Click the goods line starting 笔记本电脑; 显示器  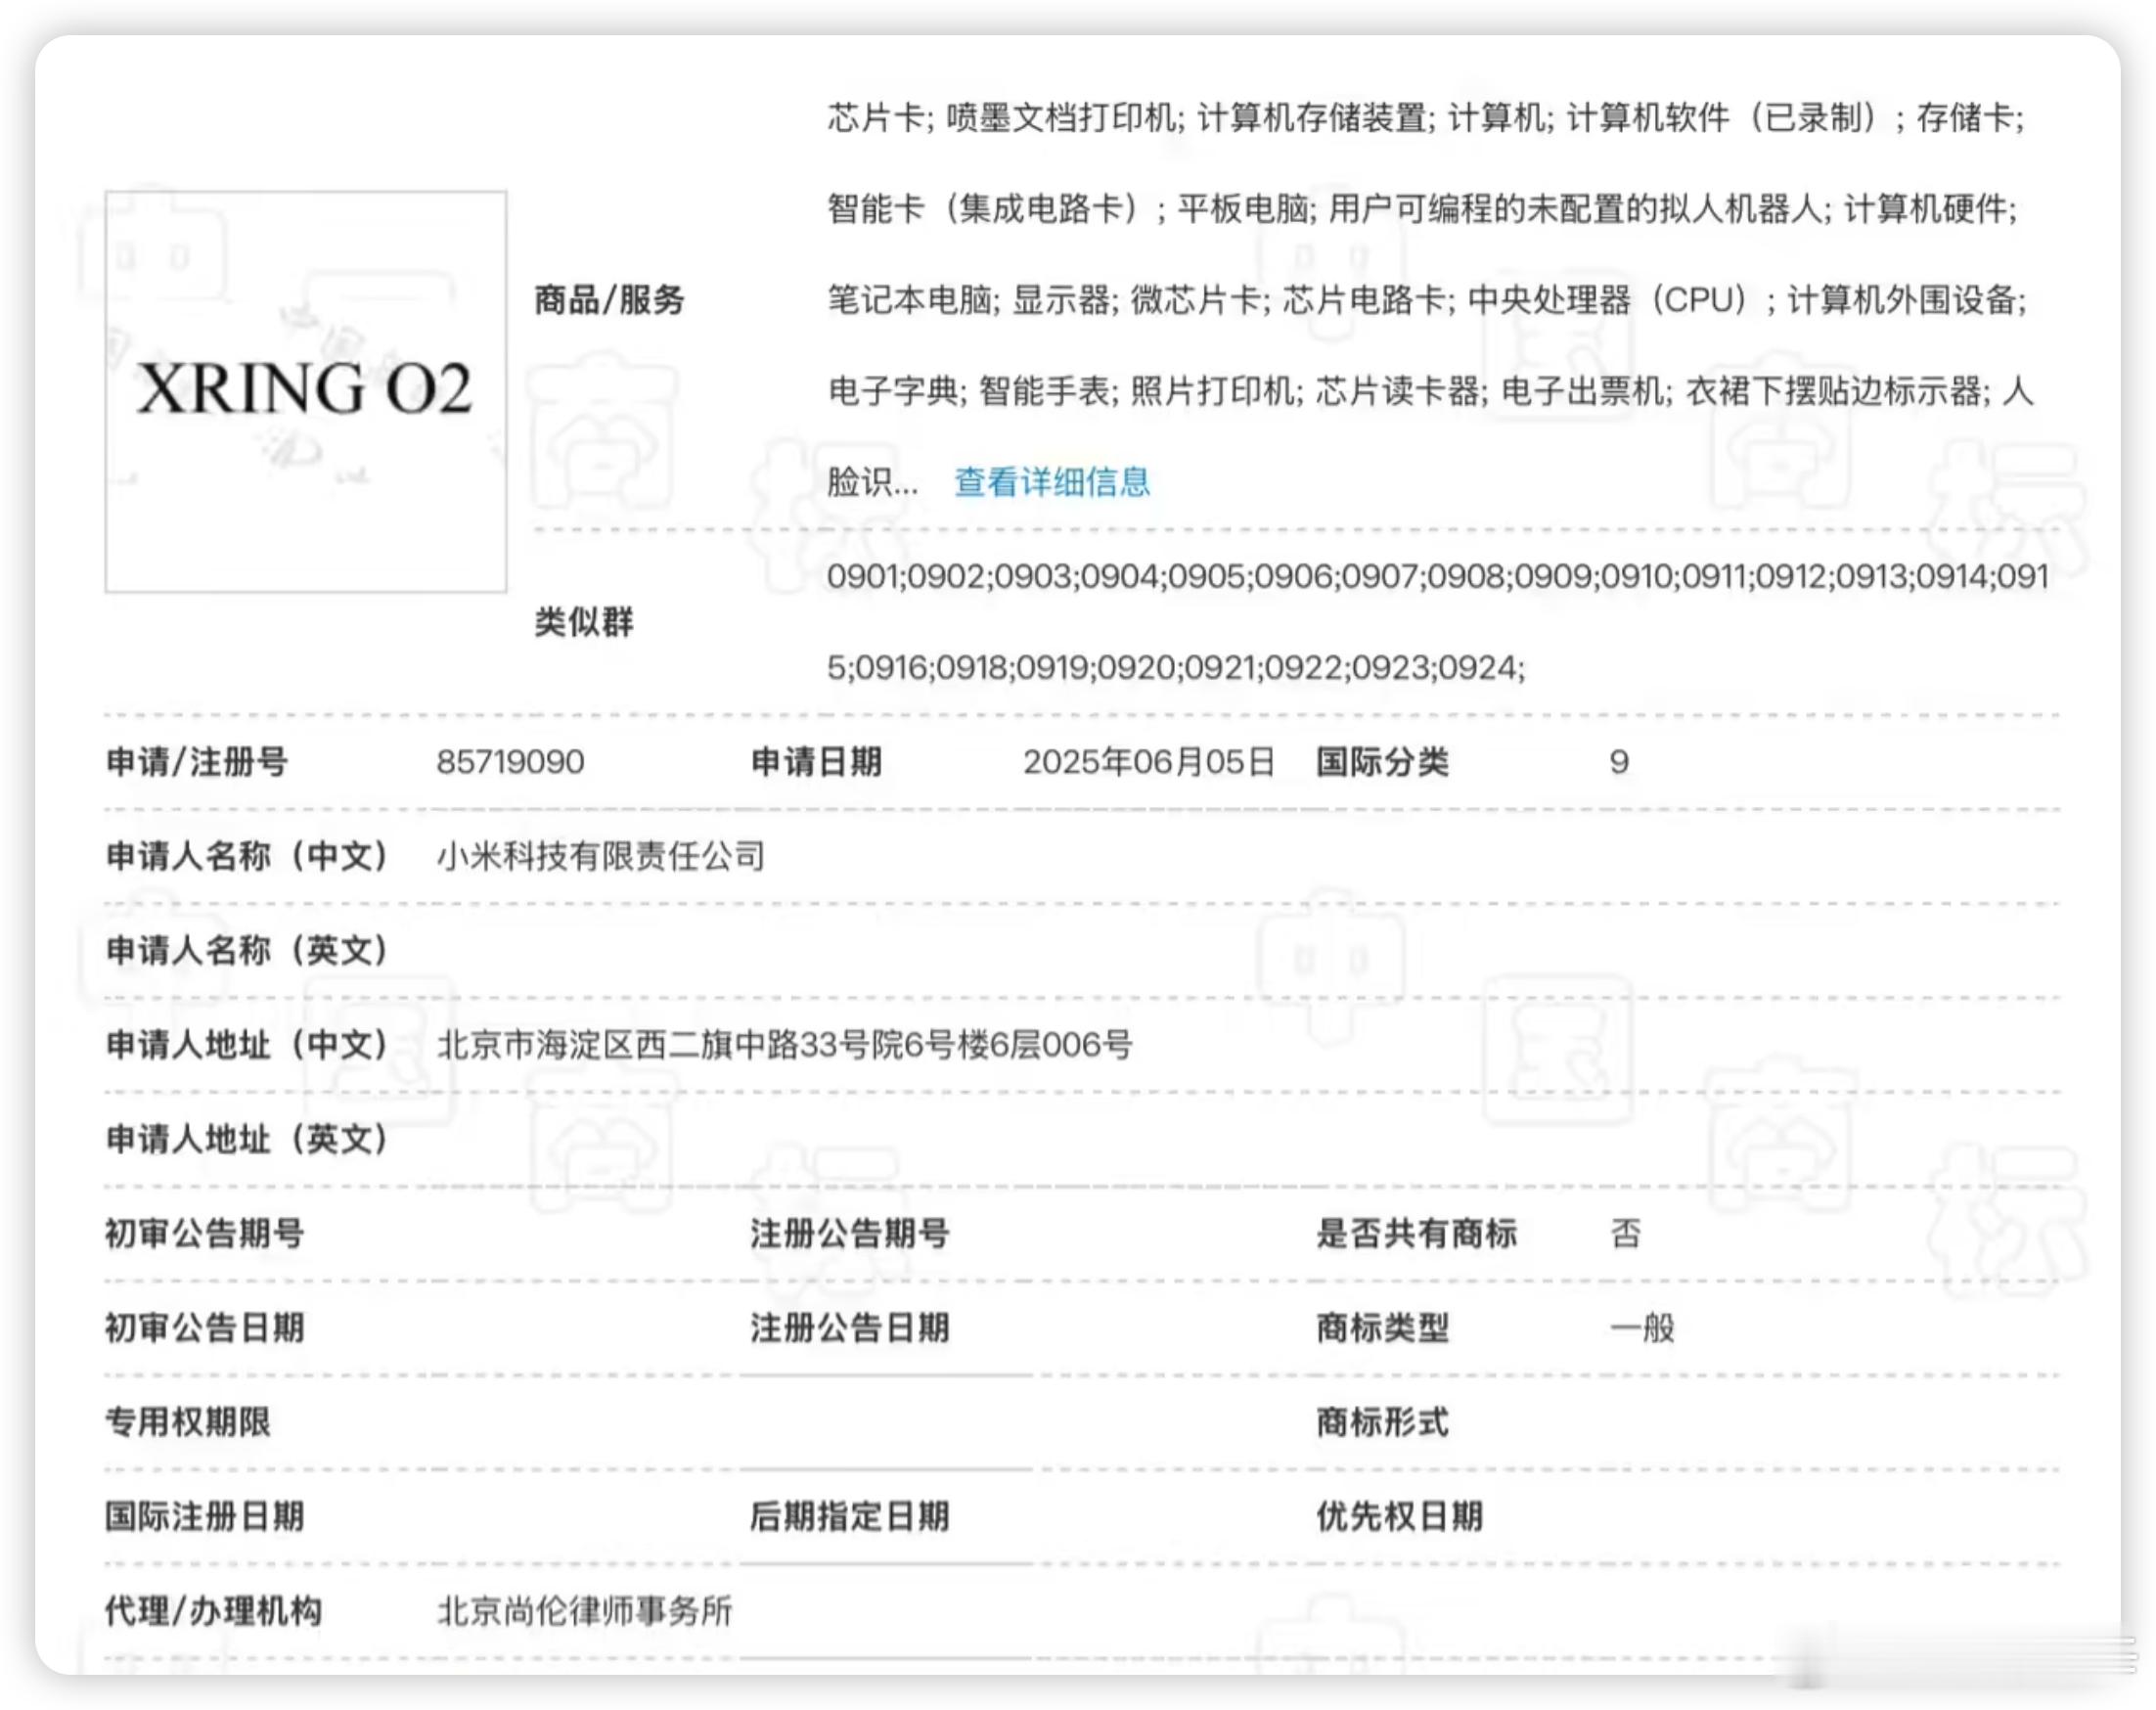(1427, 299)
